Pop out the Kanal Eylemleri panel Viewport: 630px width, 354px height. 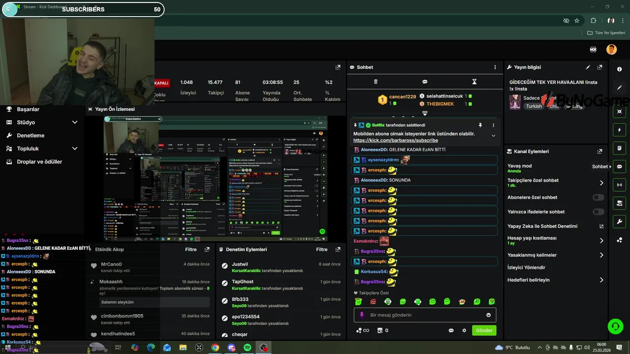coord(599,151)
